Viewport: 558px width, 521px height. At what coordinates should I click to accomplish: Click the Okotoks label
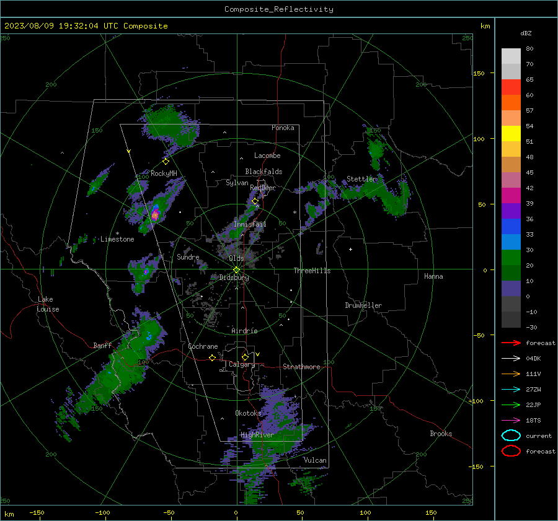248,413
